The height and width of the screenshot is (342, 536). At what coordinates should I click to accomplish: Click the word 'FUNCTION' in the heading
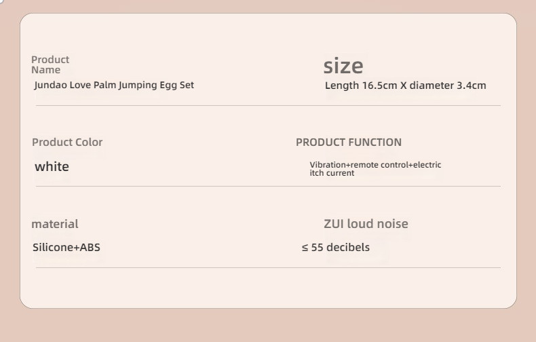click(x=375, y=142)
